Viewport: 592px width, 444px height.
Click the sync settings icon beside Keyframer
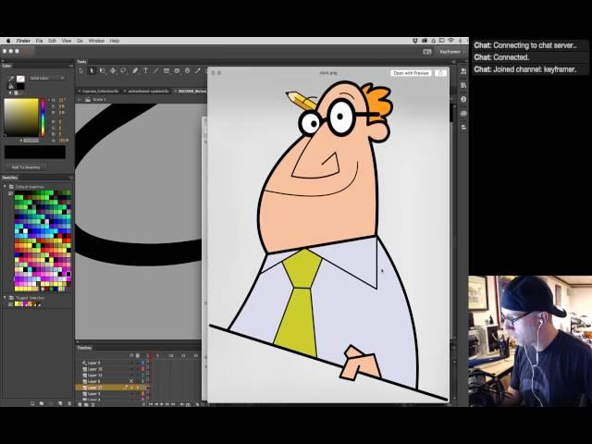coord(427,52)
